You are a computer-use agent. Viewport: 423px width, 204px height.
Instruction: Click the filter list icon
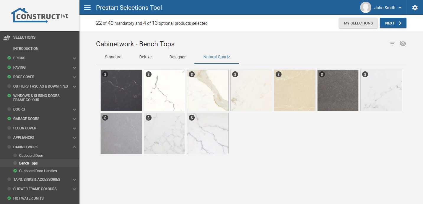tap(392, 44)
